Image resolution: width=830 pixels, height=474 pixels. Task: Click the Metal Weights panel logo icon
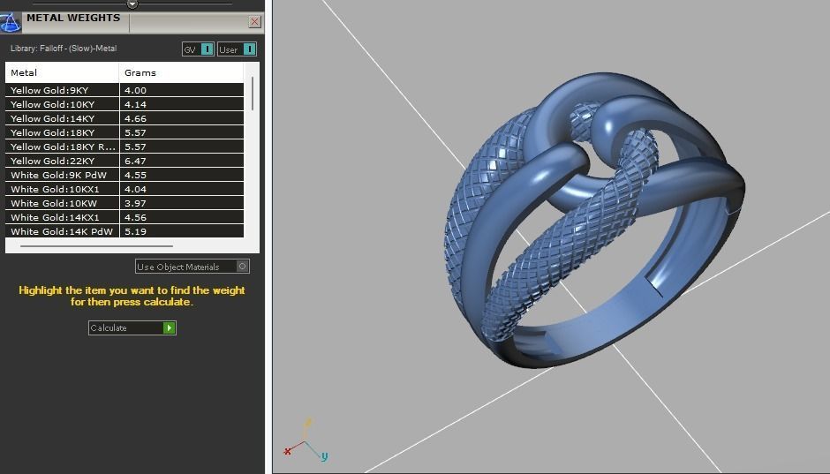[x=10, y=22]
